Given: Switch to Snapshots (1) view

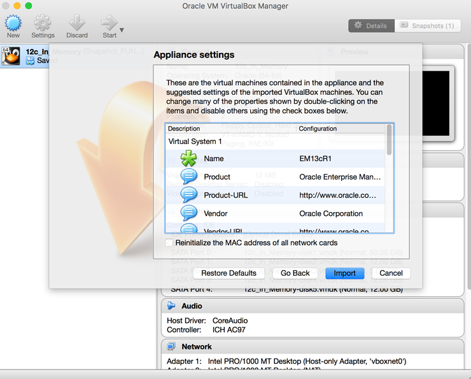Looking at the screenshot, I should coord(428,26).
